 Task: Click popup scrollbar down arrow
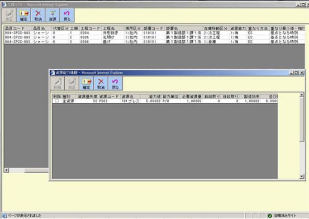(302, 177)
